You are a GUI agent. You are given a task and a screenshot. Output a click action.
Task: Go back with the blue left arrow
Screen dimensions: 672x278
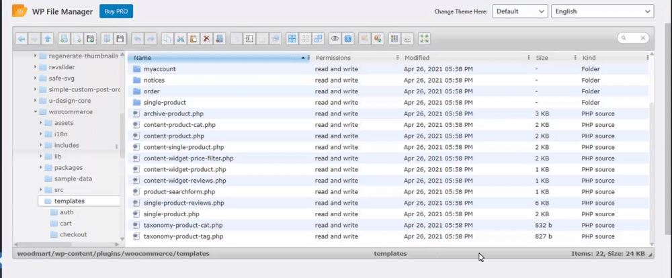pyautogui.click(x=22, y=38)
